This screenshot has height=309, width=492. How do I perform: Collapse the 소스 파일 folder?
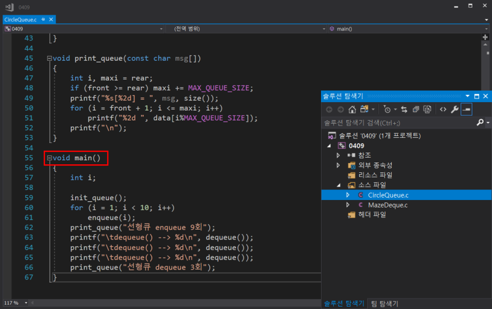pyautogui.click(x=339, y=185)
